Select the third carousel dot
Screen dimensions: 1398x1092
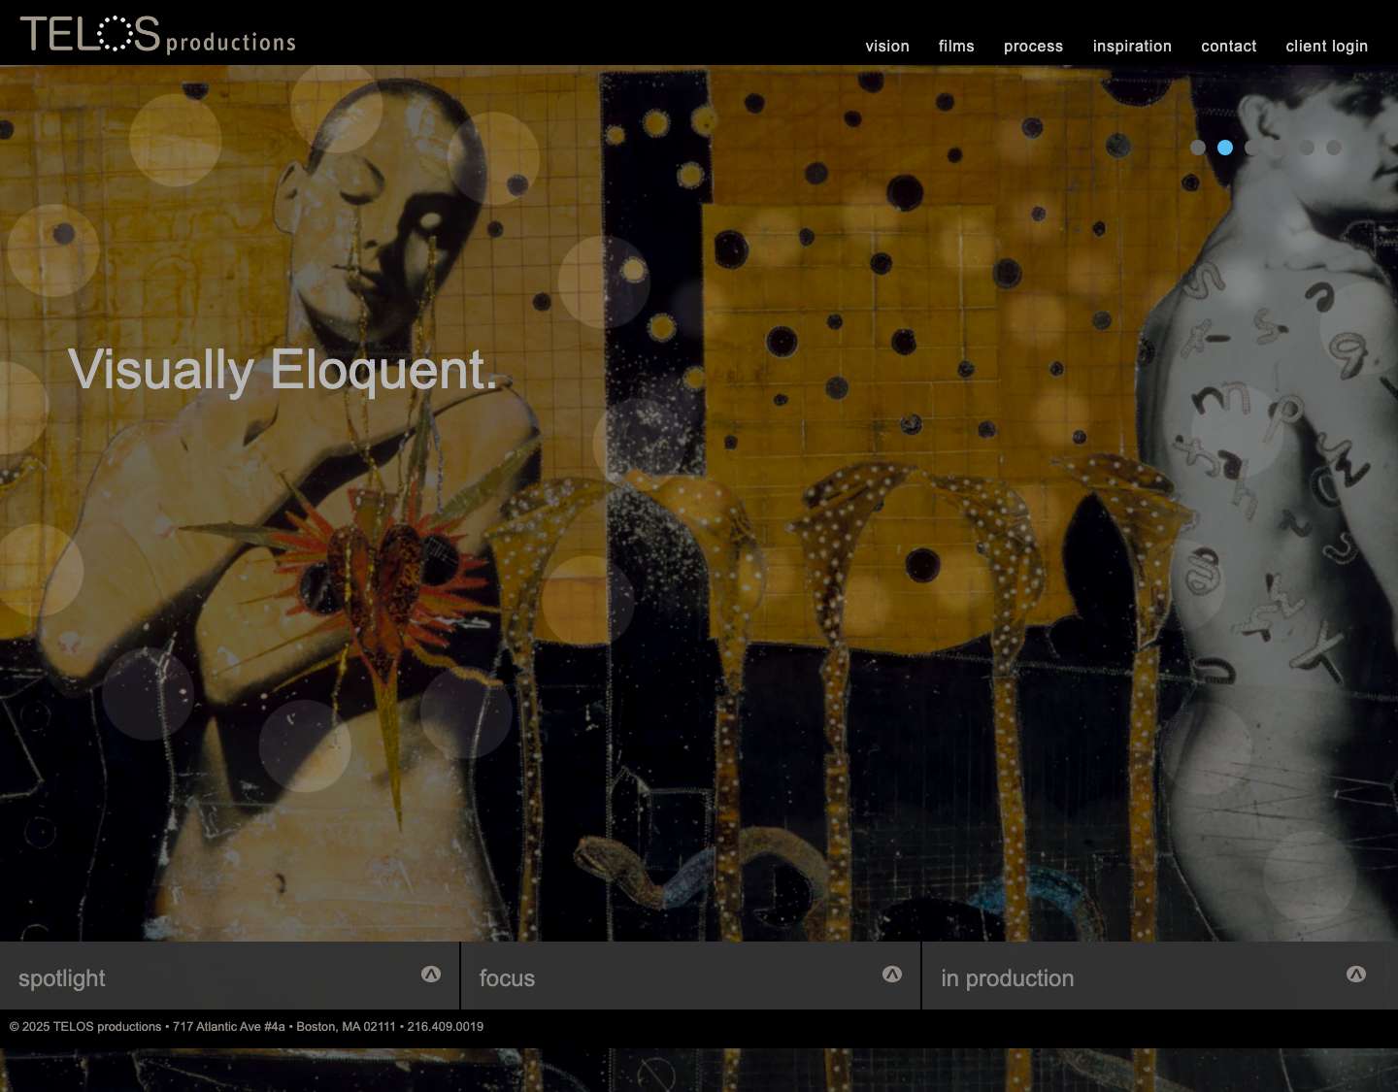click(1252, 148)
